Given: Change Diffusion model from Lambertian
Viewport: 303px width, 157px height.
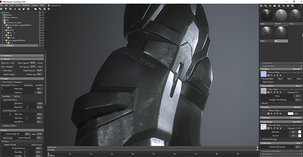Looking at the screenshot, I should (296, 118).
